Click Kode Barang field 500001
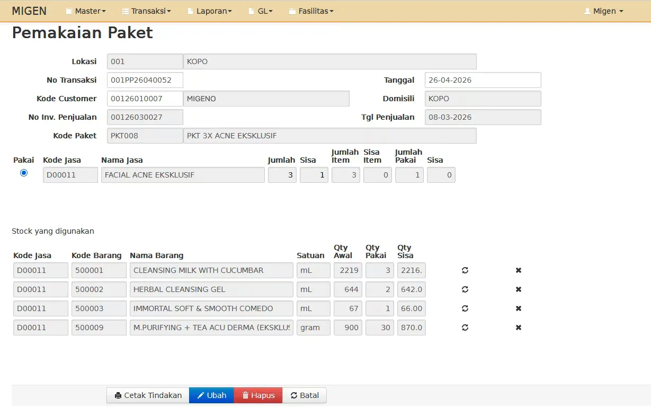Screen dimensions: 651x407 coord(99,270)
